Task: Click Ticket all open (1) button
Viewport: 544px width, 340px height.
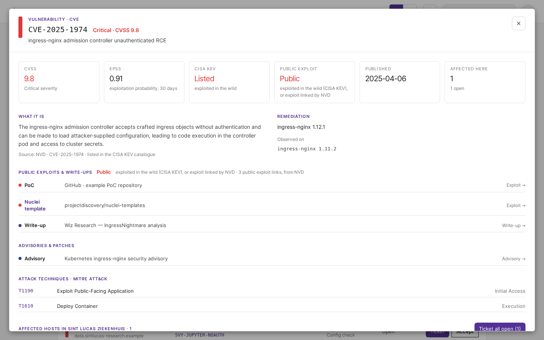Action: [500, 327]
